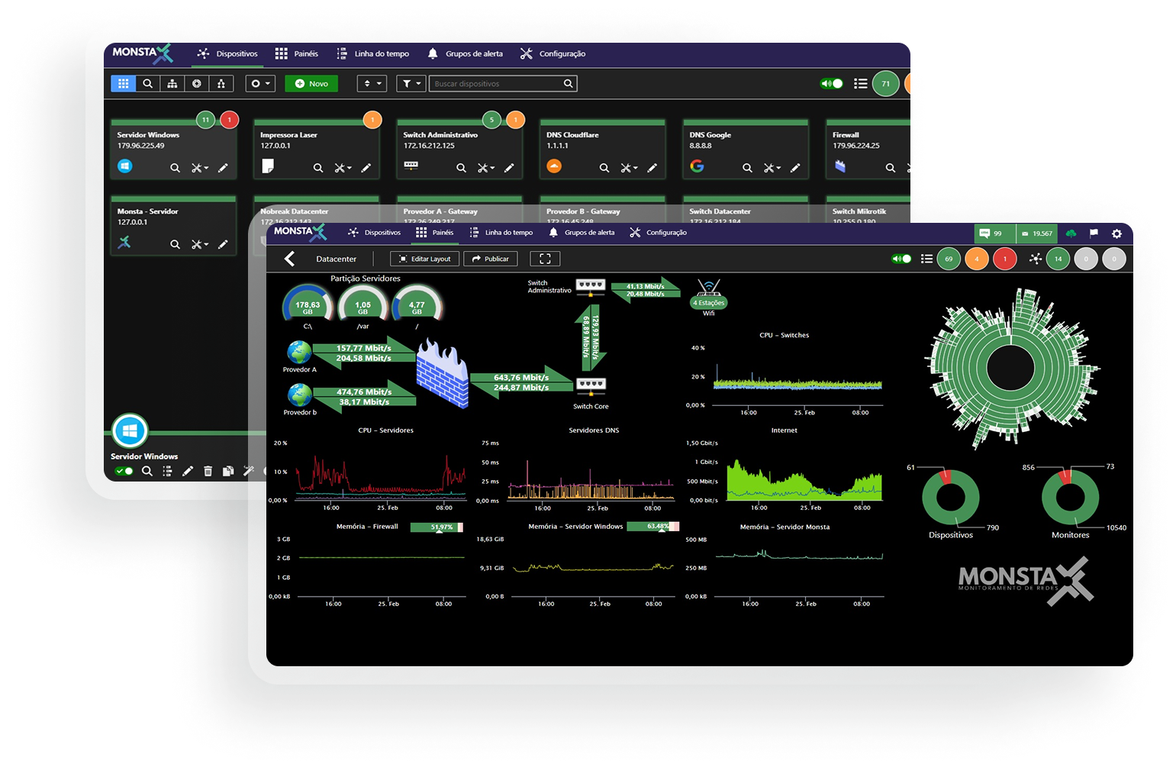Disable the green status toggle under Servidor Windows
The height and width of the screenshot is (770, 1176).
124,471
